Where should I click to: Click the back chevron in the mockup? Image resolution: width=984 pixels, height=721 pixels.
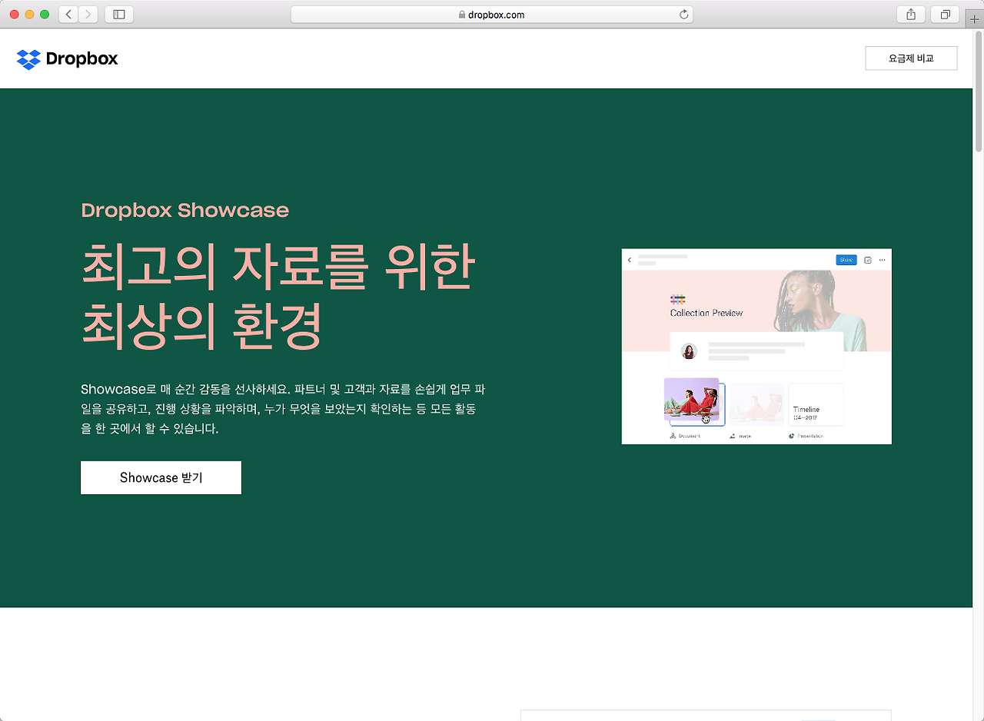pyautogui.click(x=630, y=260)
